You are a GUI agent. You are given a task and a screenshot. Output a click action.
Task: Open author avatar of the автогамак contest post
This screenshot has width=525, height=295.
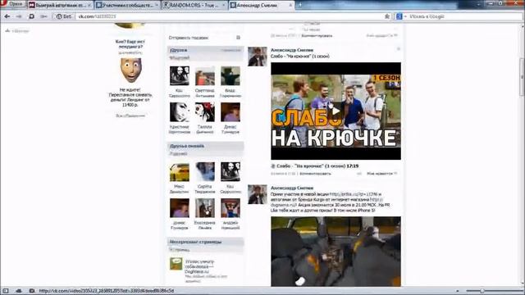[x=257, y=194]
